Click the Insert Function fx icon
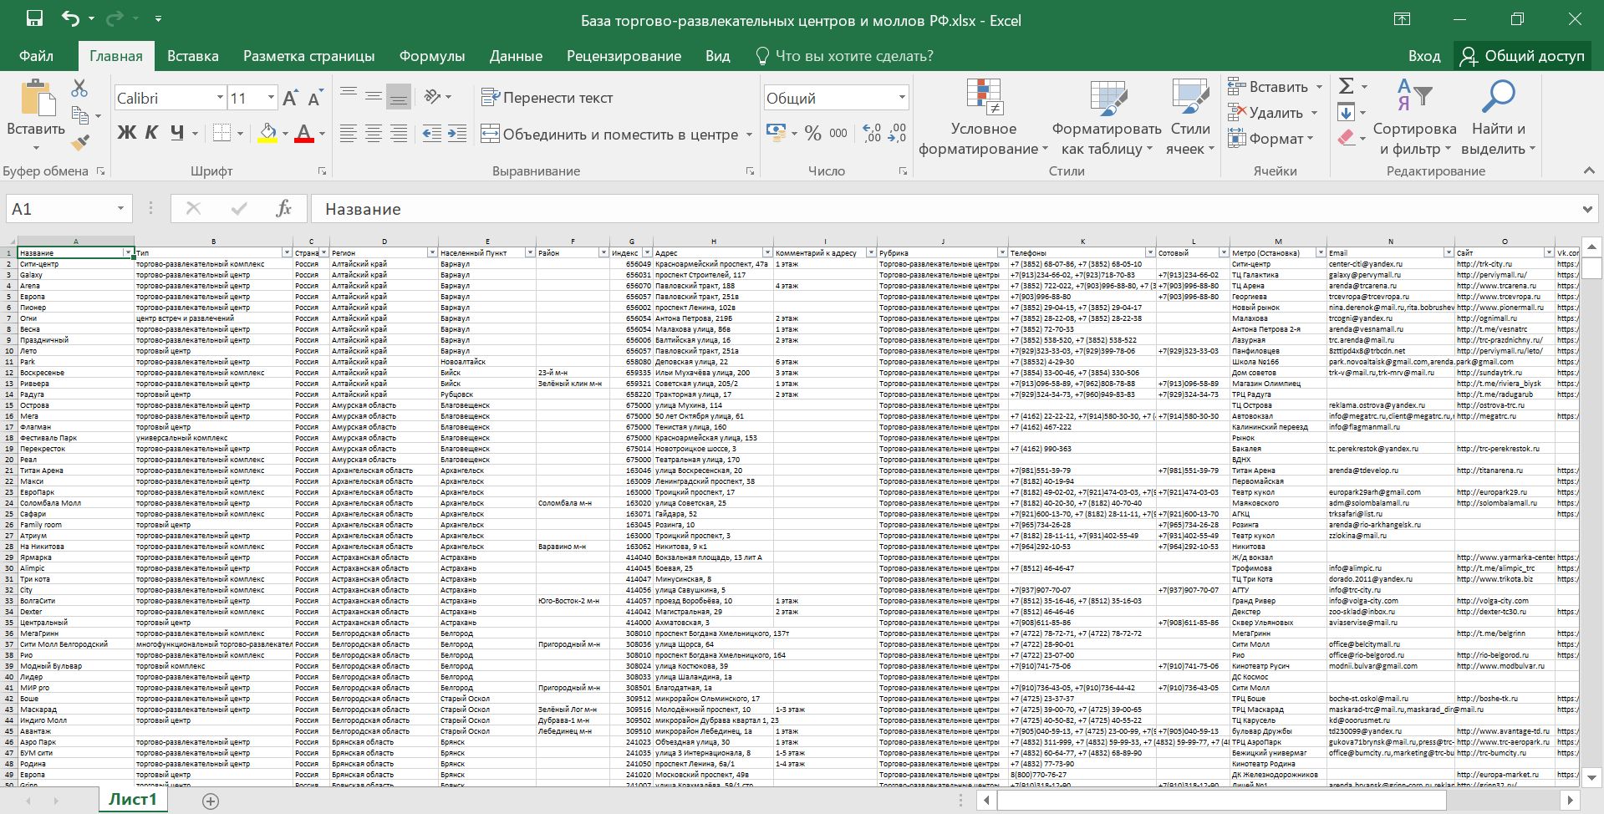The height and width of the screenshot is (814, 1604). point(283,209)
